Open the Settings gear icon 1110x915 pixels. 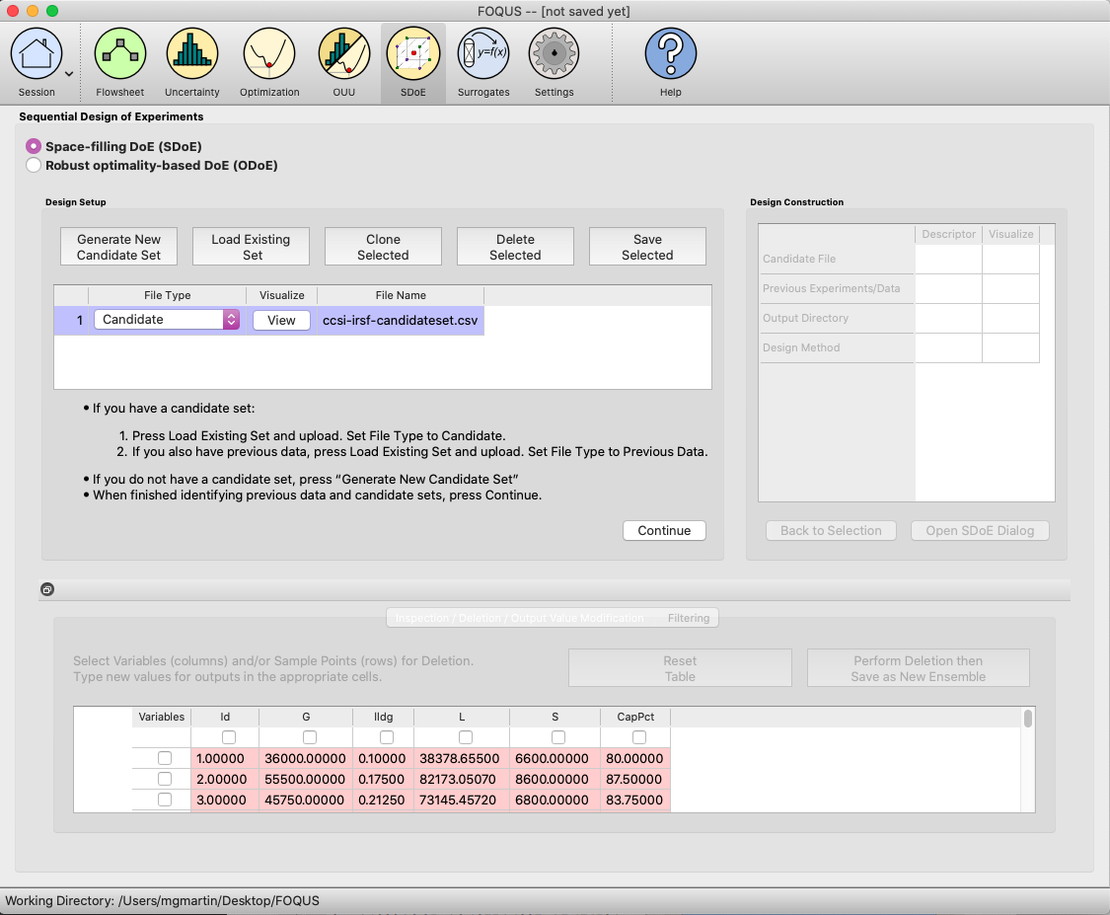[554, 54]
